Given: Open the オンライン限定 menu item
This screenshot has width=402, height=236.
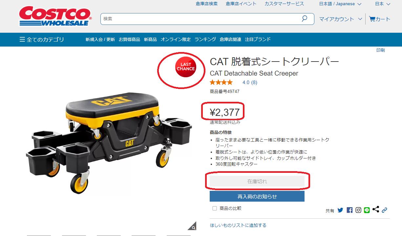Looking at the screenshot, I should 176,39.
